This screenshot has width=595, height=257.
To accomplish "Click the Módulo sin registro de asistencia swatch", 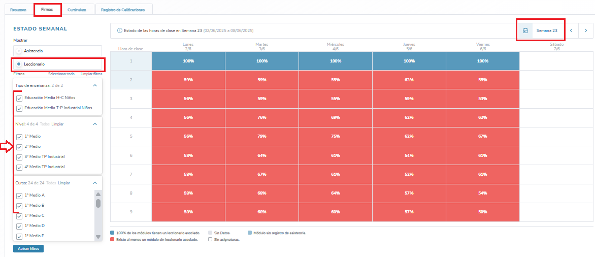I will (x=249, y=233).
